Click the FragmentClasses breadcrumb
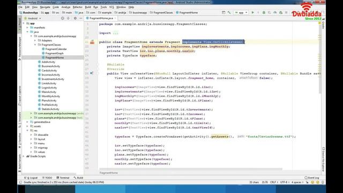 (x=161, y=13)
